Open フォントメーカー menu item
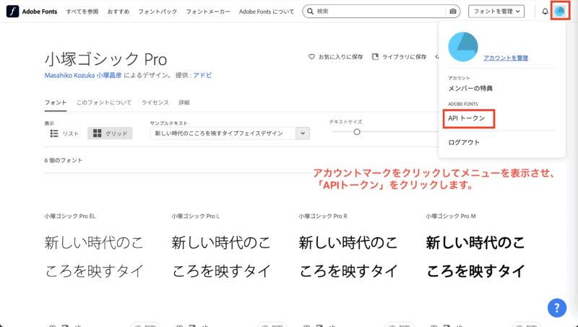Viewport: 578px width, 327px height. pyautogui.click(x=208, y=12)
